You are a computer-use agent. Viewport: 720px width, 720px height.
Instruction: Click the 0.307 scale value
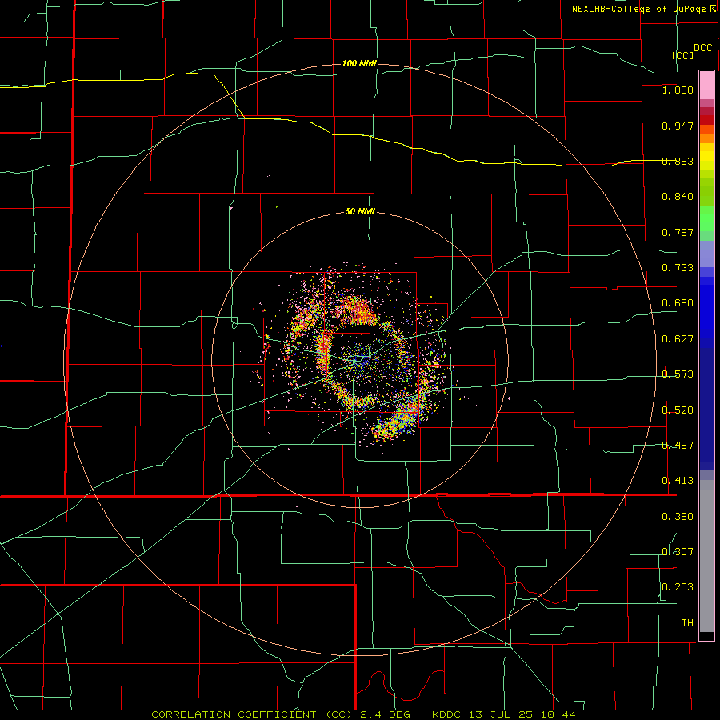678,552
